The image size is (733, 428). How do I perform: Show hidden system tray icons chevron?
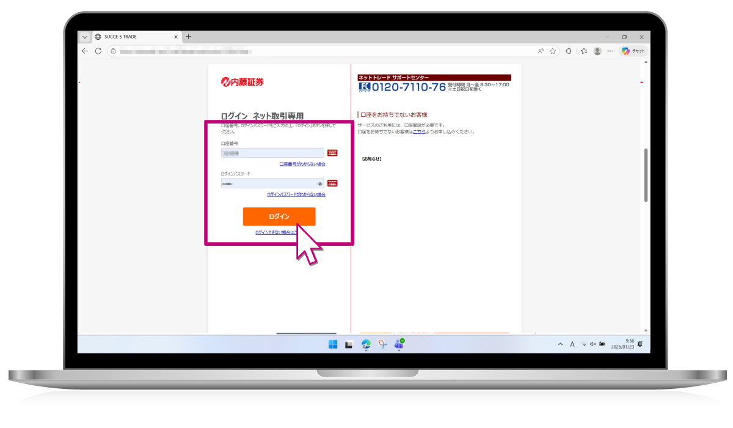tap(560, 344)
